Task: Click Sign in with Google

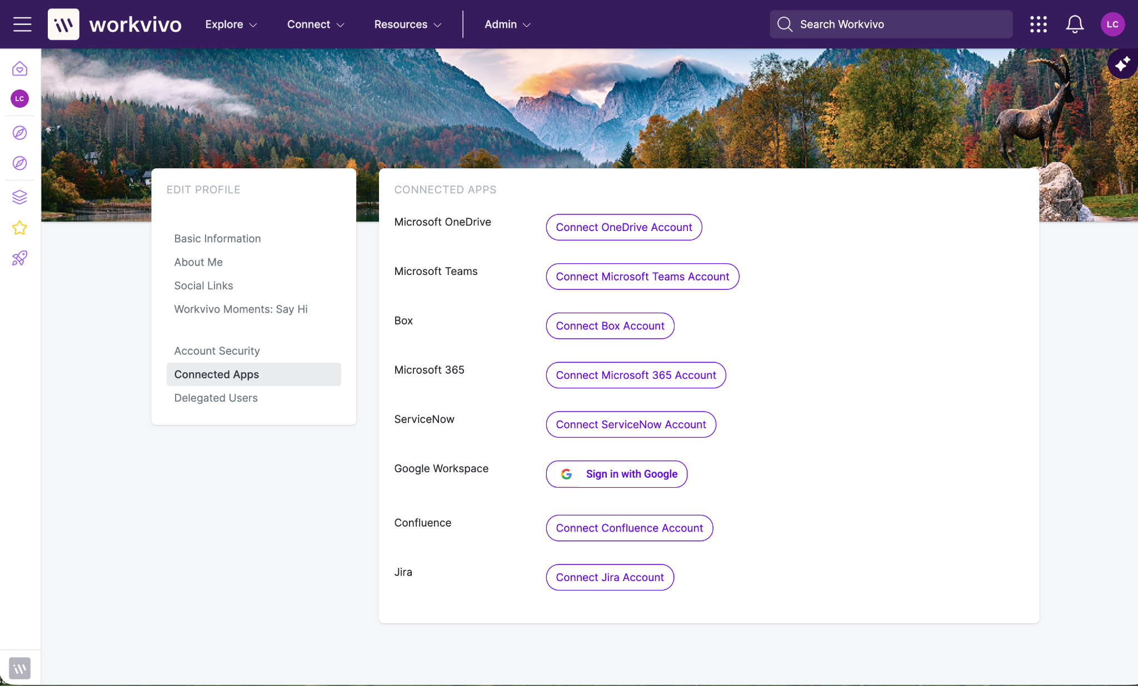Action: coord(617,474)
